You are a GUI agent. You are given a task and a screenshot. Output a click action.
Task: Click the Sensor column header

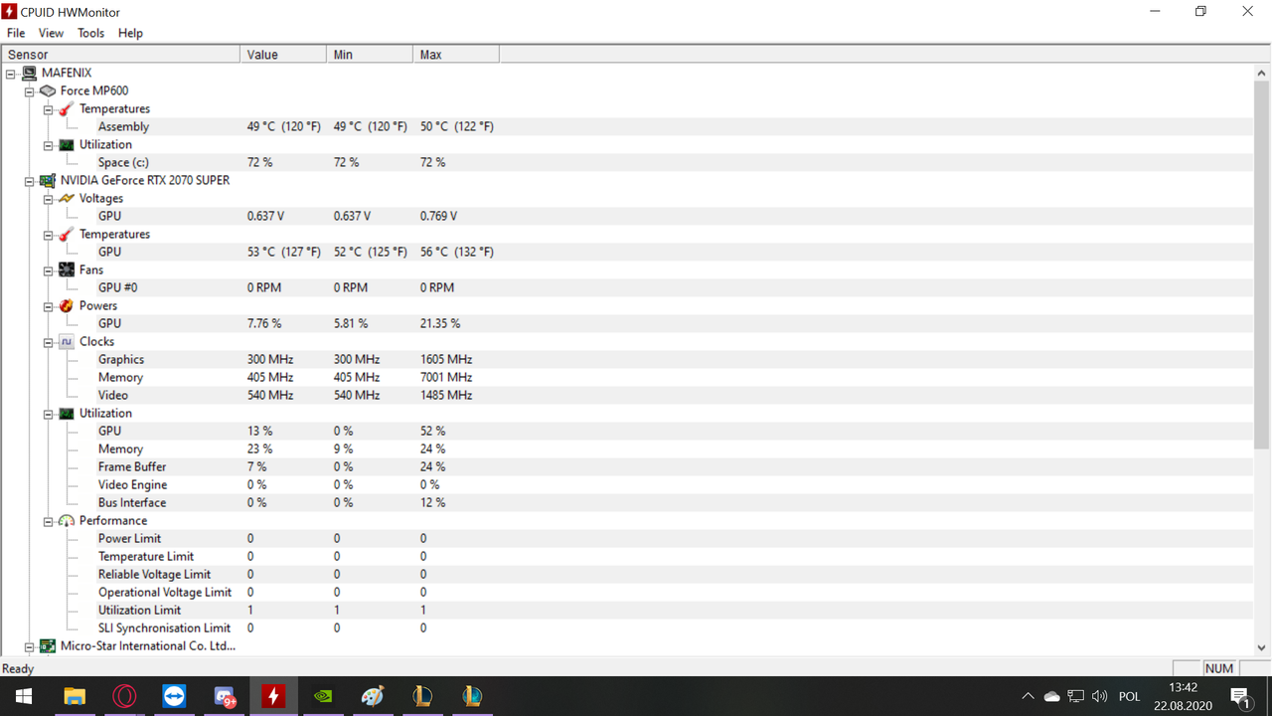click(x=120, y=55)
